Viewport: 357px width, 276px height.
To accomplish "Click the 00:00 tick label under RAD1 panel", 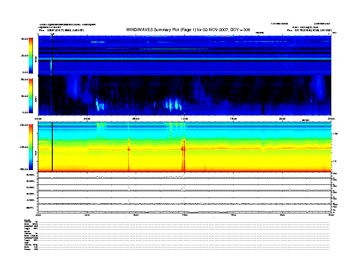I will tap(38, 119).
